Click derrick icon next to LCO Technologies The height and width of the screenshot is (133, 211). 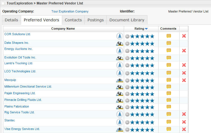tap(119, 73)
